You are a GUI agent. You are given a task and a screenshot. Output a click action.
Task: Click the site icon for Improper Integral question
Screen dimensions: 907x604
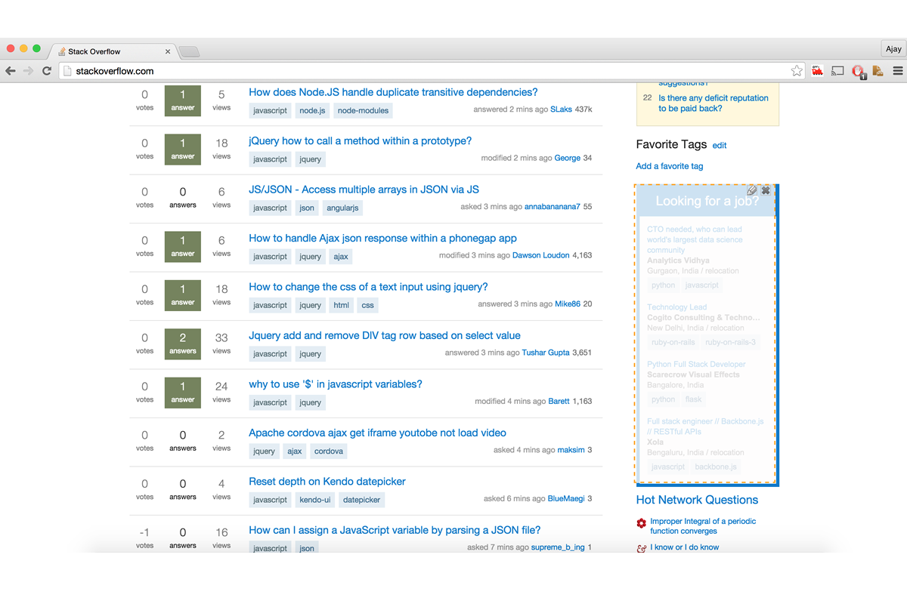642,522
